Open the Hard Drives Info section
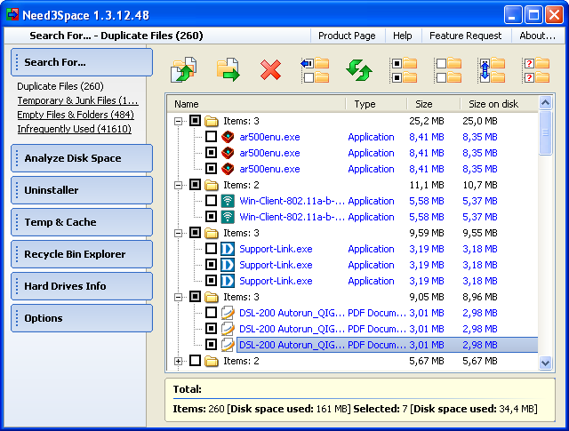 [82, 286]
